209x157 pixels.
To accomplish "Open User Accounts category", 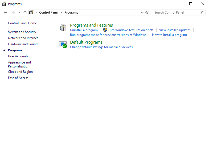I will (x=18, y=56).
